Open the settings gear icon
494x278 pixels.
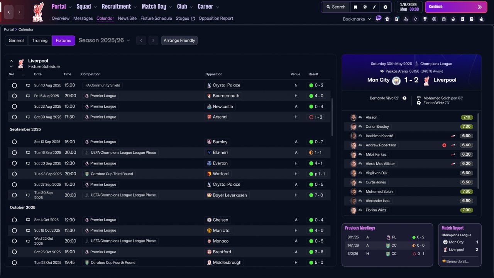pos(385,7)
